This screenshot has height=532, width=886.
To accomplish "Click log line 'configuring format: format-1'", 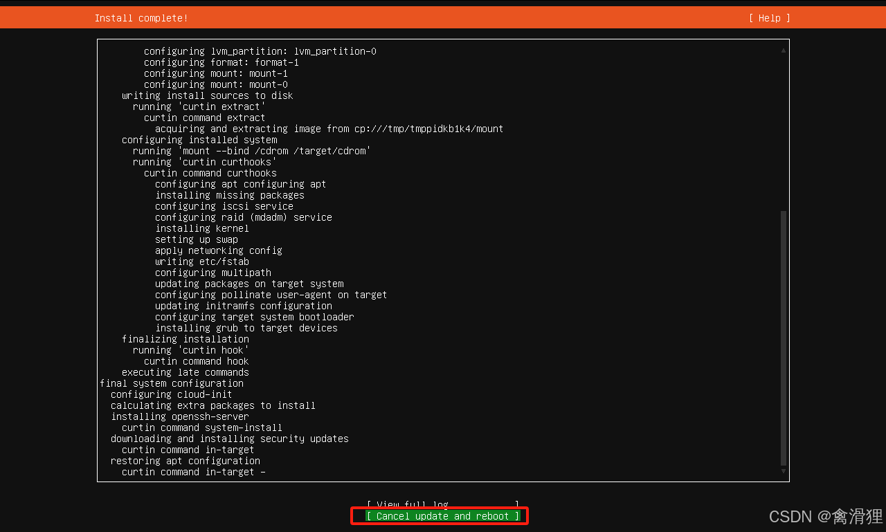I will [x=221, y=62].
